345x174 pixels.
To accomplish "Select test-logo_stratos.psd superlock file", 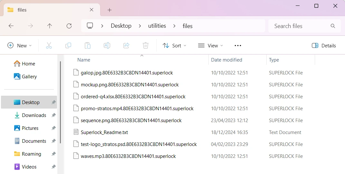I will [139, 144].
